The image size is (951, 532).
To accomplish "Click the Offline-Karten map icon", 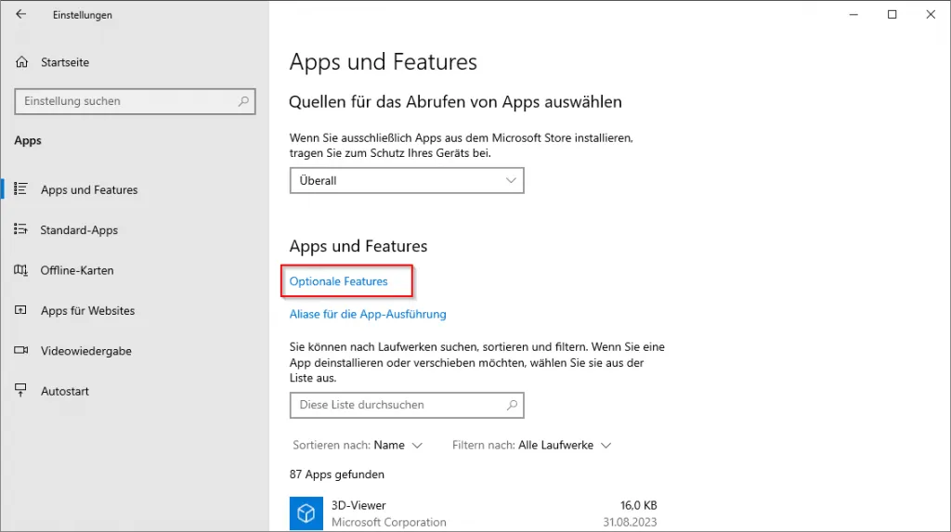I will tap(21, 270).
